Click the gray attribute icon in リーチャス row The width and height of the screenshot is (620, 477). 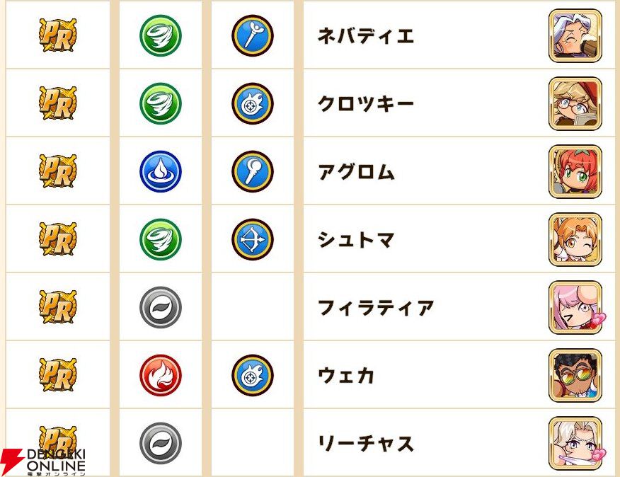(161, 443)
